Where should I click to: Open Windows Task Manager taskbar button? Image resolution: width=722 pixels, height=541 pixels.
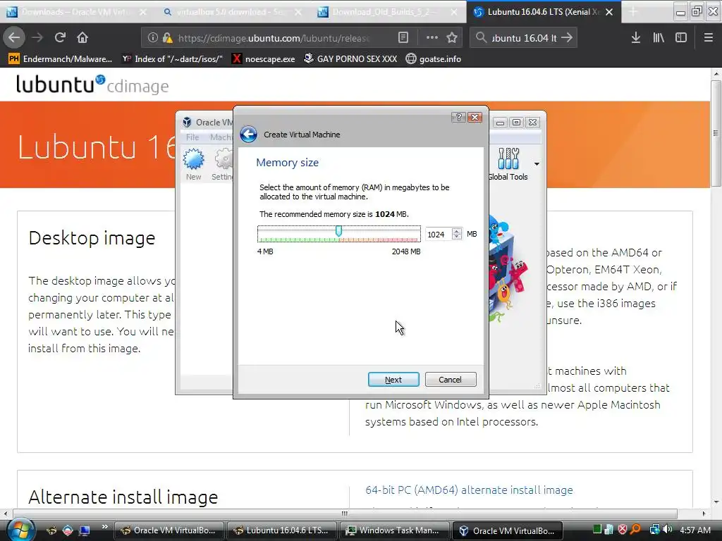pos(393,530)
